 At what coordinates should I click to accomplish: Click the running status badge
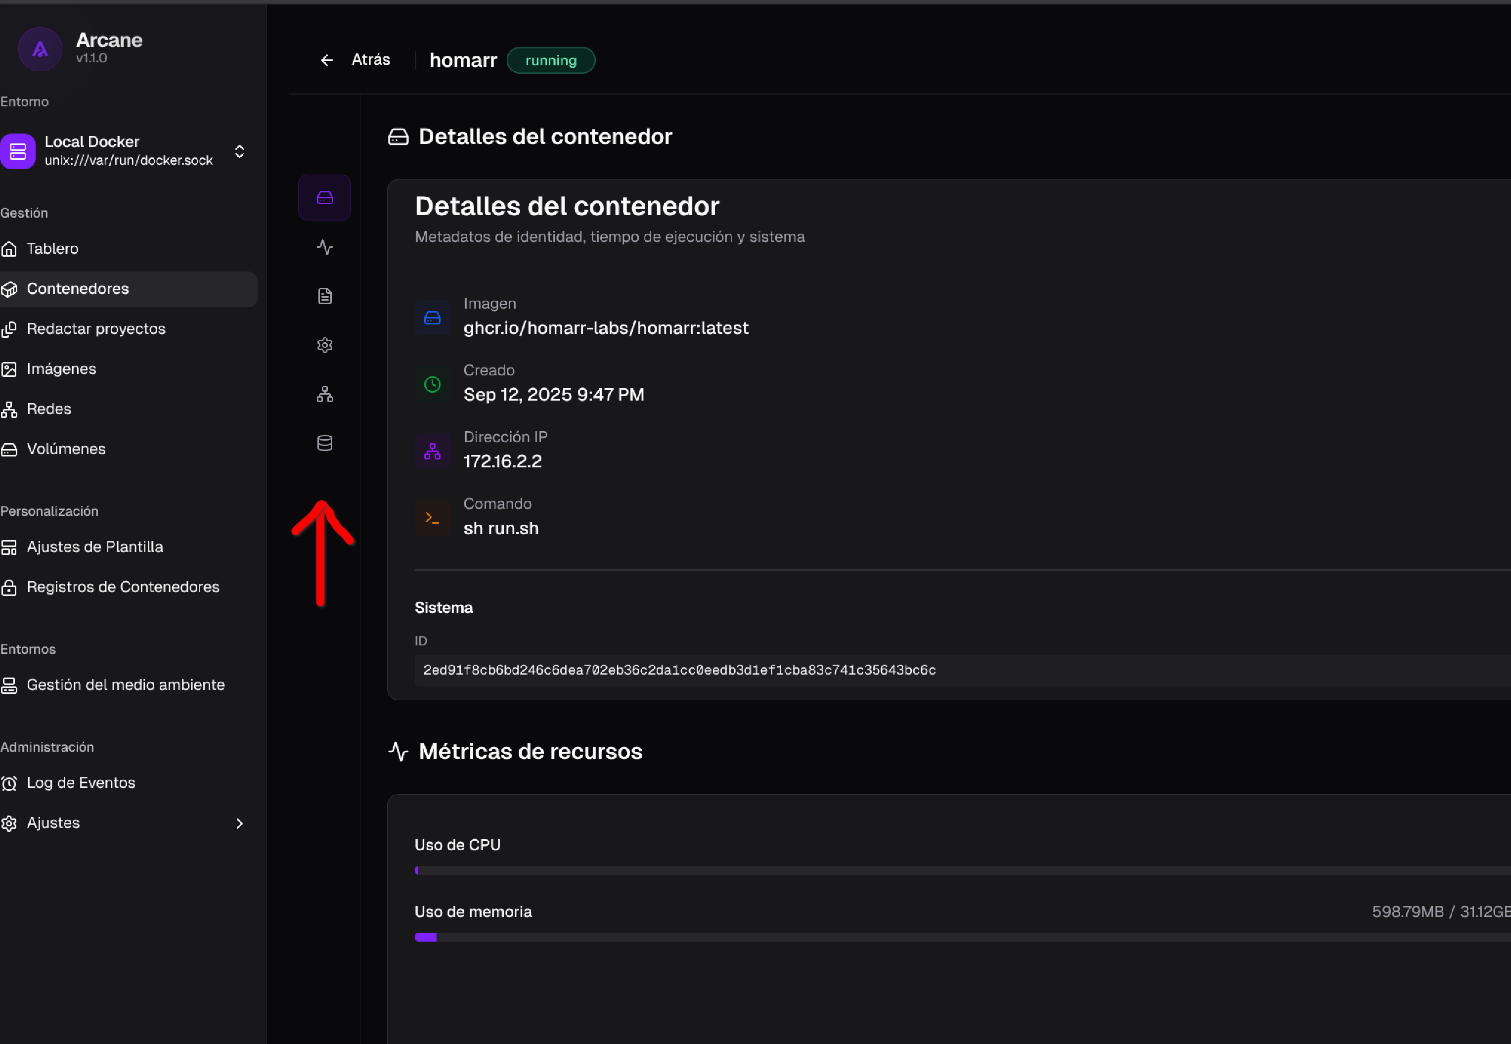[550, 60]
